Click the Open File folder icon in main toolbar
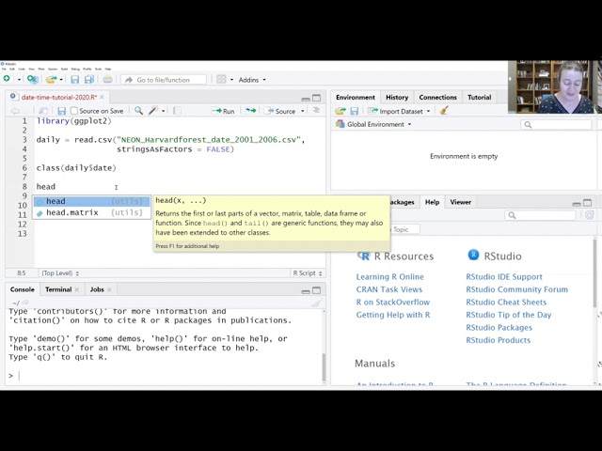 click(51, 79)
